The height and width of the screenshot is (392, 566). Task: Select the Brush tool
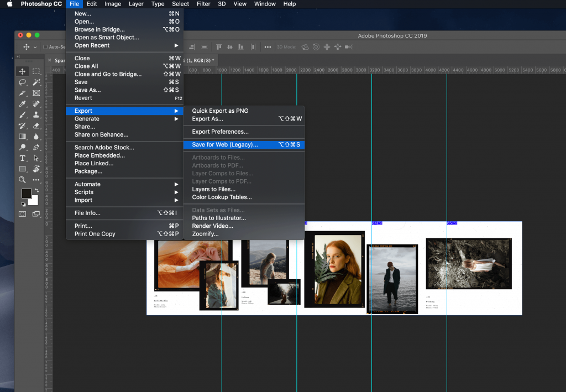coord(22,115)
